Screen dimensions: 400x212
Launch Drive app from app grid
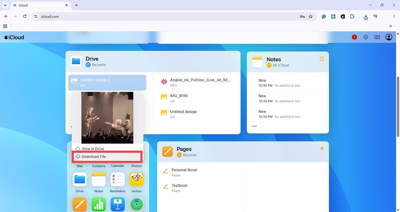pos(80,180)
